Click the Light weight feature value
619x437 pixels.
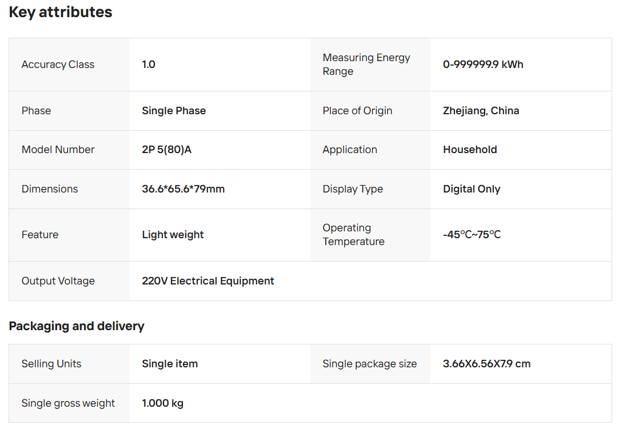tap(173, 235)
